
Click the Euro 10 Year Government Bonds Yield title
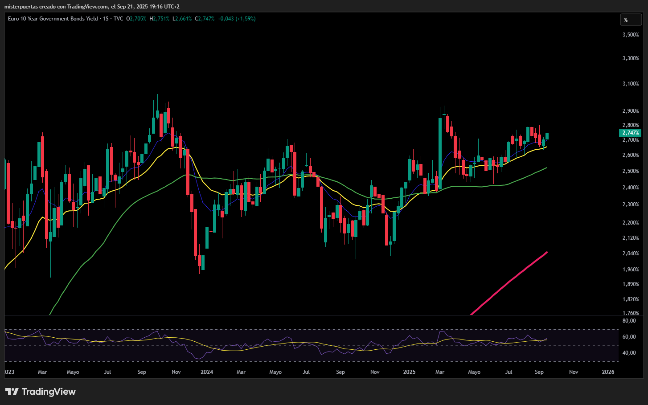[53, 19]
